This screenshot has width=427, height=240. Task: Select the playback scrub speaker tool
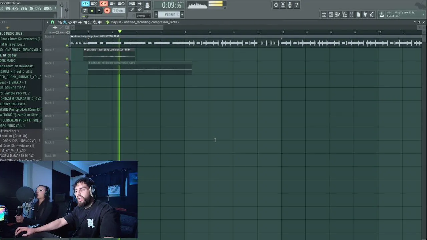(x=100, y=22)
